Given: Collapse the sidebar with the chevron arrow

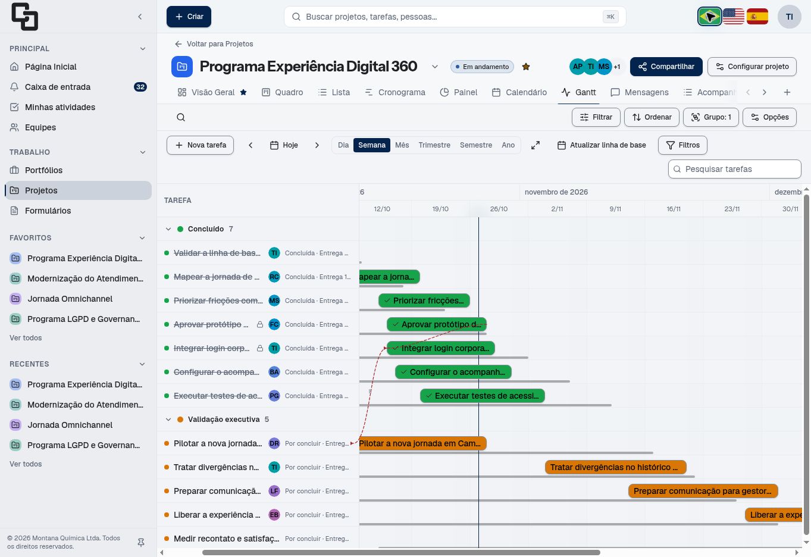Looking at the screenshot, I should (x=140, y=17).
